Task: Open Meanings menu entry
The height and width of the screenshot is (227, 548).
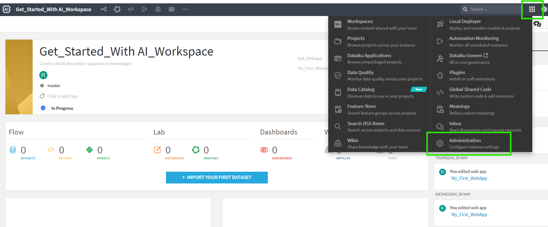Action: 481,109
